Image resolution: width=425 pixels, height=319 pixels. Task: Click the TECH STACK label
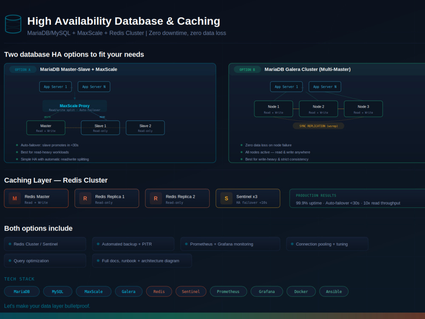click(19, 279)
